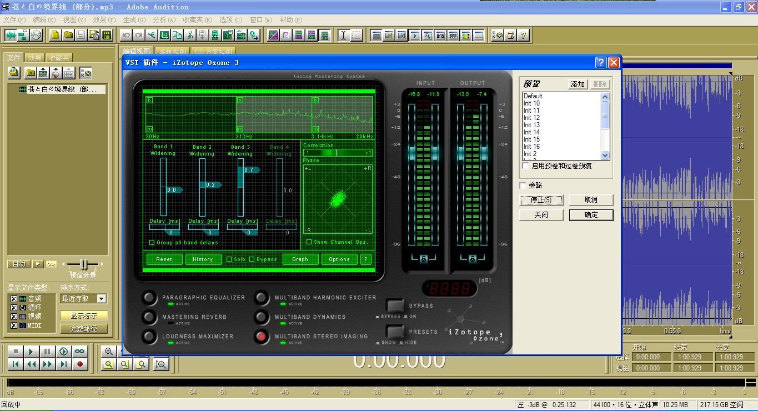Open a file using the yellow folder icon
Image resolution: width=758 pixels, height=411 pixels.
[68, 35]
